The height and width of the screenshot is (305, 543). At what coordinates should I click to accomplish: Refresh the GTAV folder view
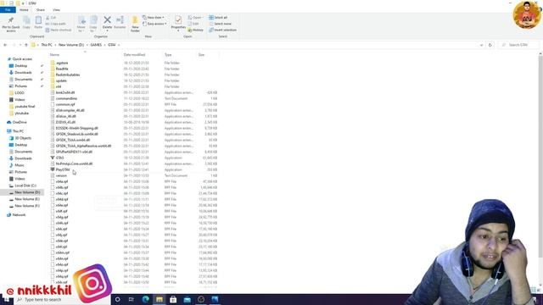tap(490, 45)
